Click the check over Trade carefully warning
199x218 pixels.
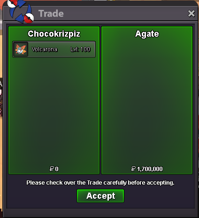(100, 183)
